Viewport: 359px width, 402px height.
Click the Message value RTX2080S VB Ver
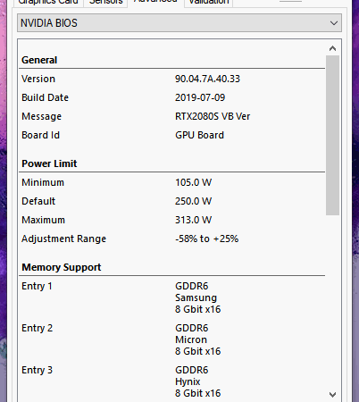click(213, 116)
